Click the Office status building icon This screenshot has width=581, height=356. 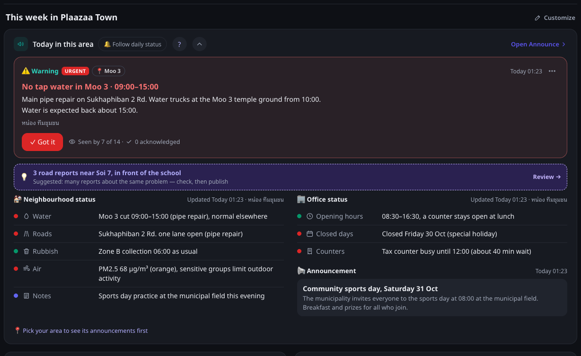click(301, 199)
